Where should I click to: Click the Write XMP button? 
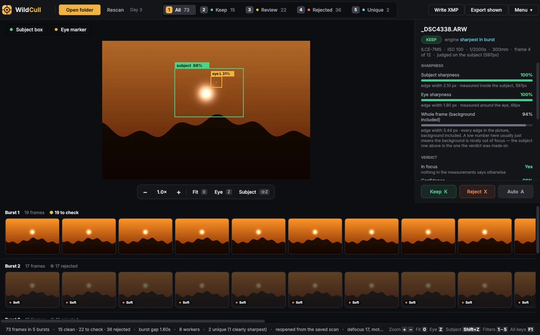click(x=446, y=10)
